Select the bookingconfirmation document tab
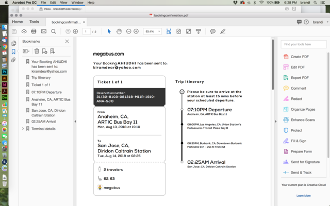 coord(66,22)
